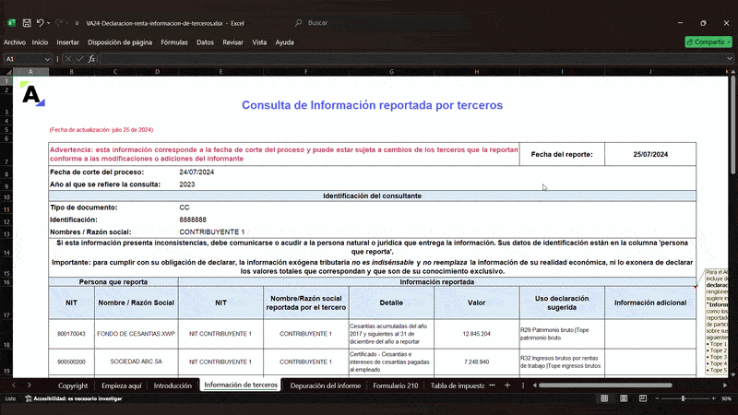Click Accesibilidad status bar message
The width and height of the screenshot is (738, 415).
pos(74,398)
